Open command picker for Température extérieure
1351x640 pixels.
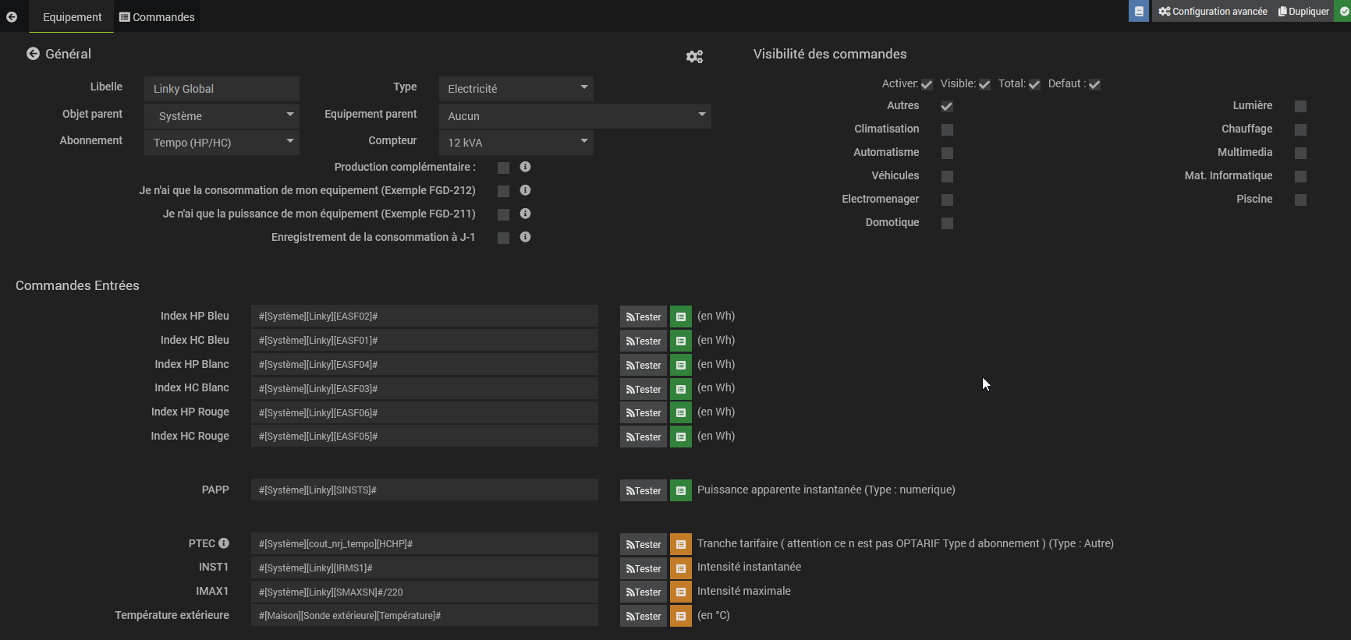tap(681, 616)
